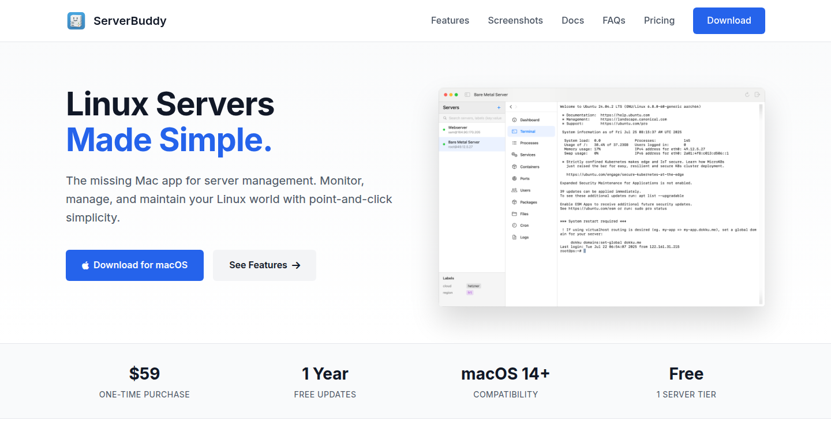Click the refresh icon in app title bar
Screen dimensions: 831x439
pos(747,95)
